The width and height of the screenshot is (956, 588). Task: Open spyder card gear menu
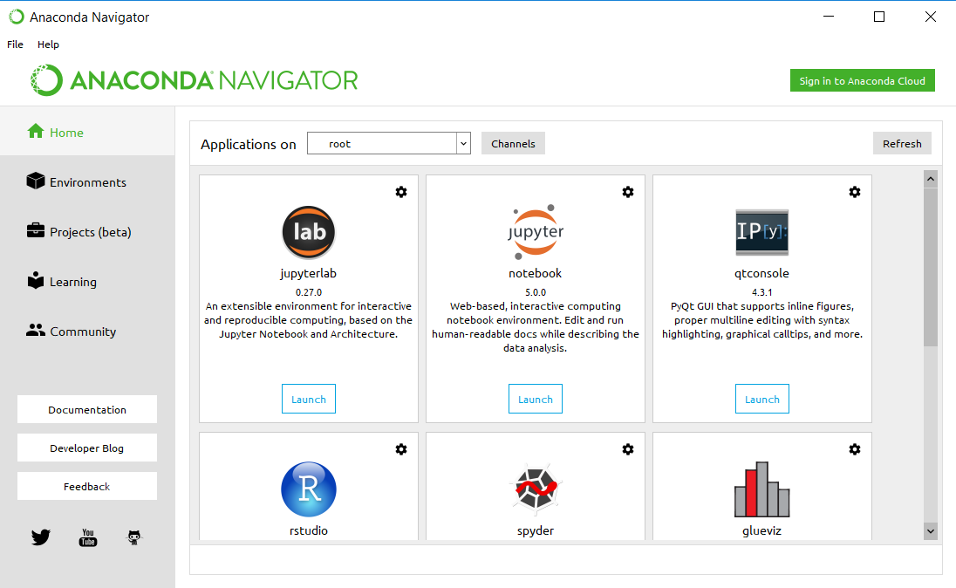pos(628,449)
